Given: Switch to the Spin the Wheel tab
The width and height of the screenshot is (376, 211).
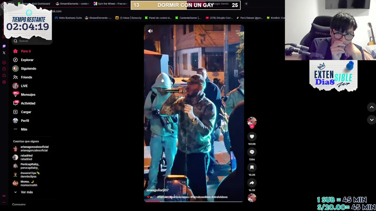Looking at the screenshot, I should tap(110, 4).
